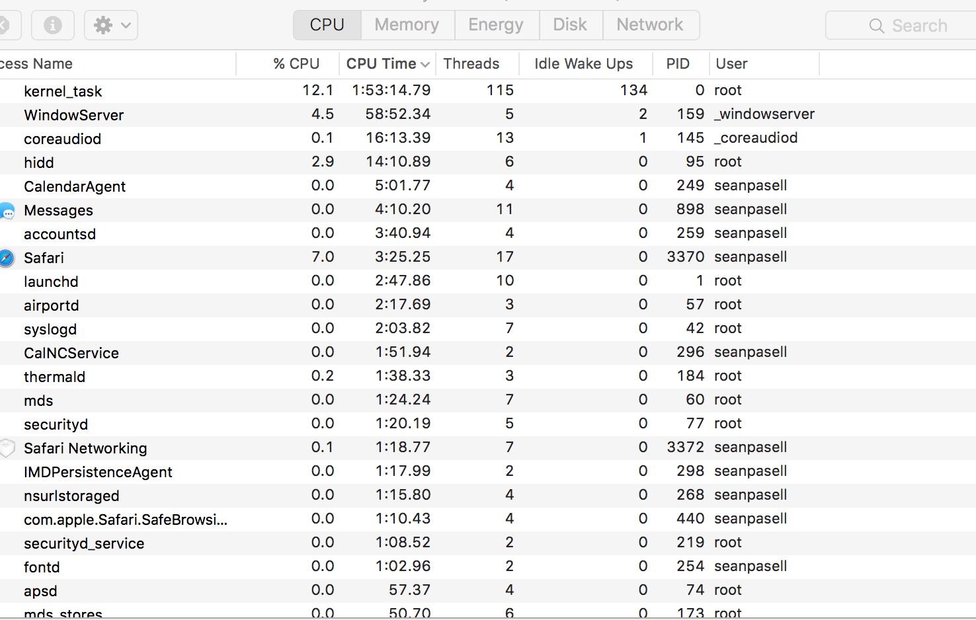
Task: Select the syslogd process
Action: click(50, 329)
